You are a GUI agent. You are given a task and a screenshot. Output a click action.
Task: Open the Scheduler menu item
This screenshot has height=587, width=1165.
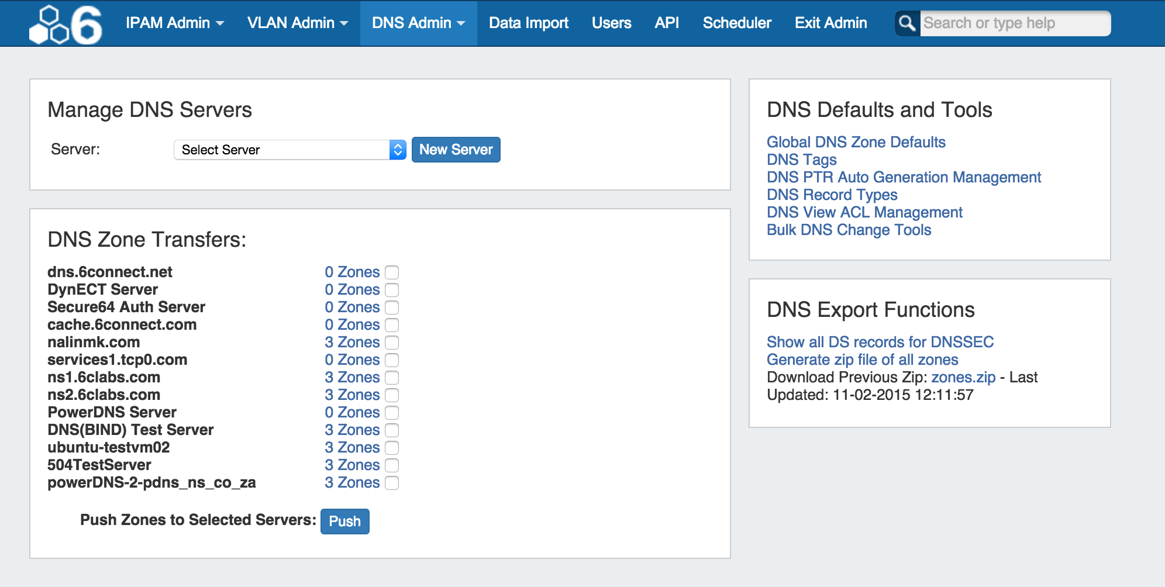[x=736, y=23]
